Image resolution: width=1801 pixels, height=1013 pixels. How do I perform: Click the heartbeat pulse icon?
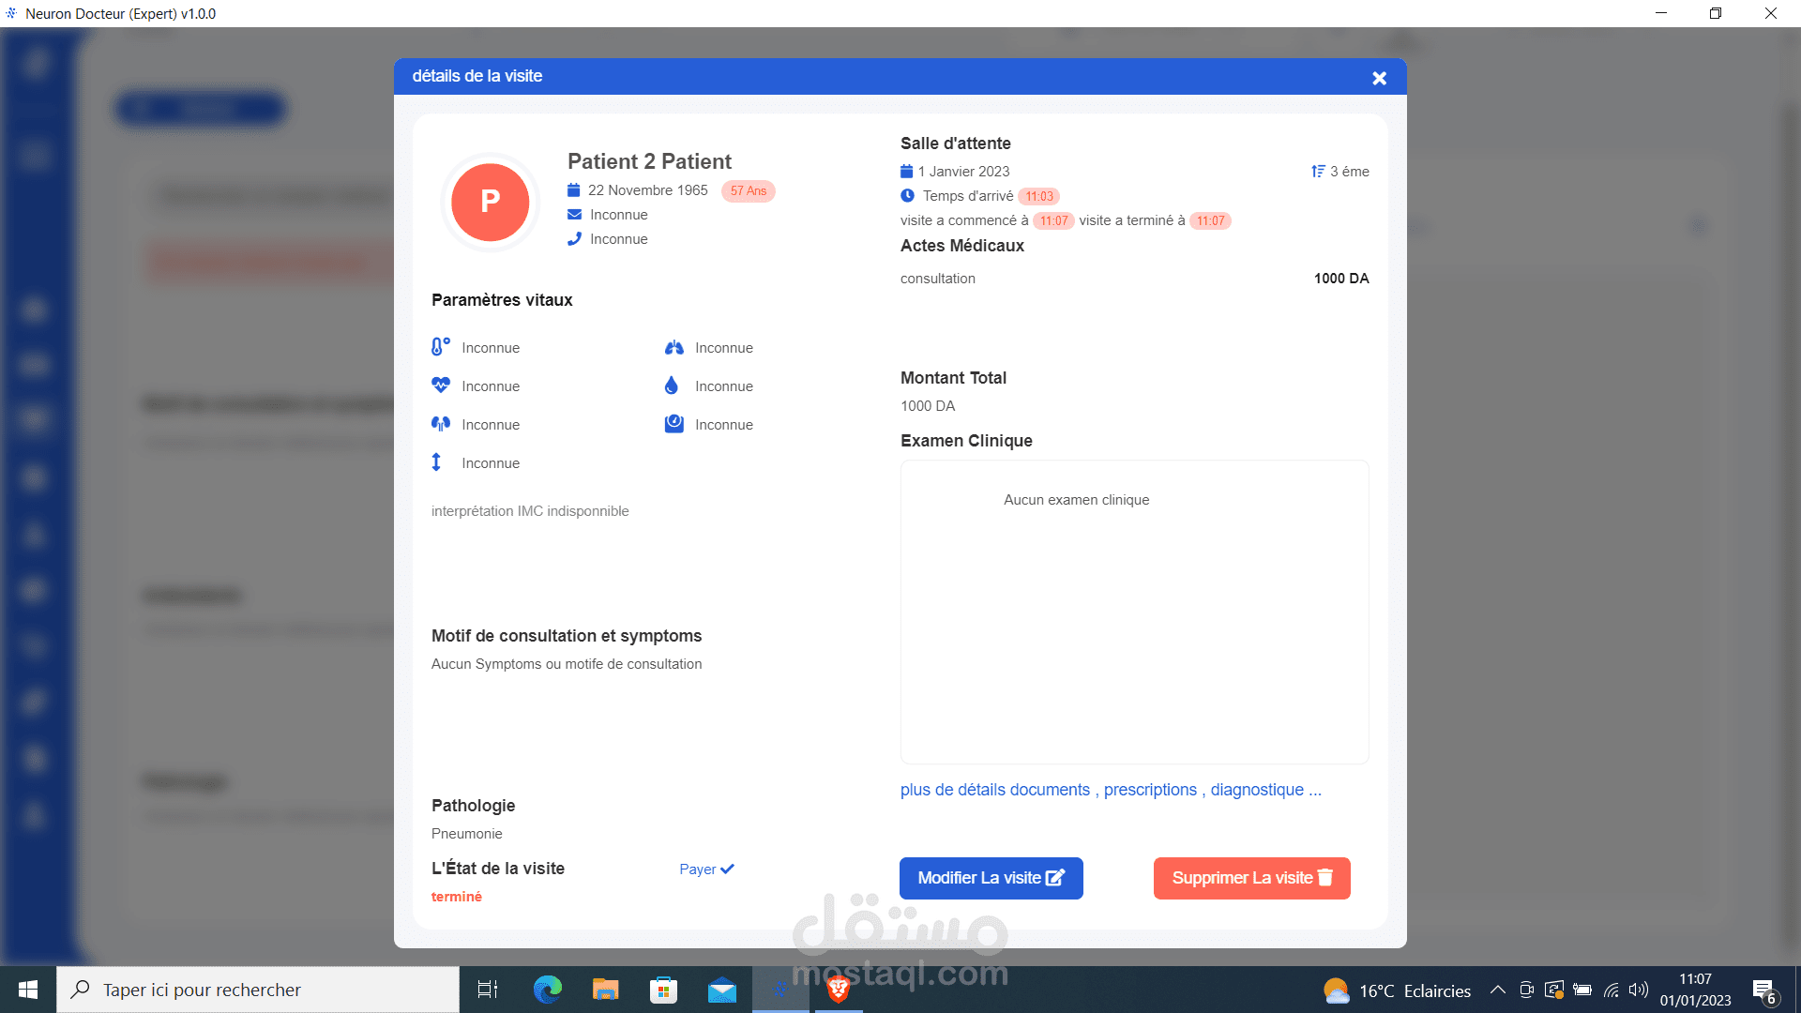[x=440, y=386]
